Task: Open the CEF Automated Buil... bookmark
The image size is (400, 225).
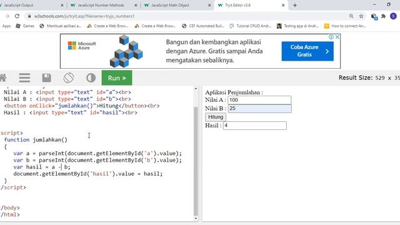Action: point(203,26)
